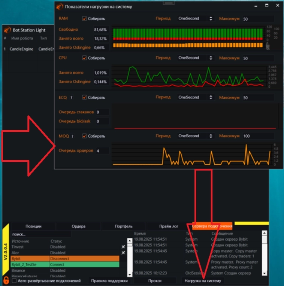Open the Прокси button

(155, 281)
